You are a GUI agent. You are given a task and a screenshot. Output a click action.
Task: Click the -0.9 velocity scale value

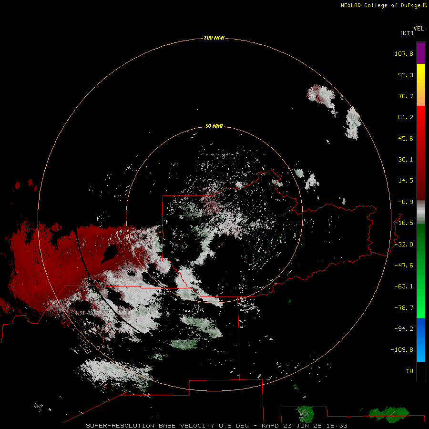pyautogui.click(x=406, y=202)
